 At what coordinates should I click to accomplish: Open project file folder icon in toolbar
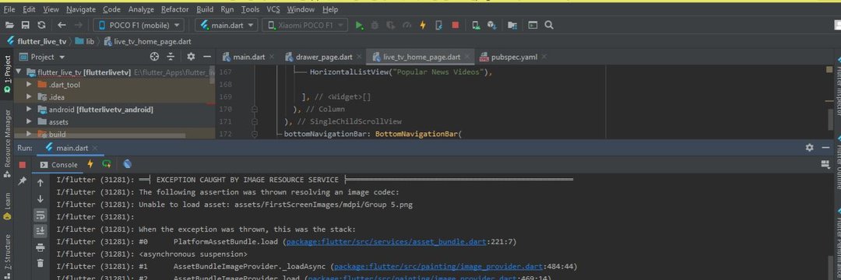pyautogui.click(x=9, y=25)
